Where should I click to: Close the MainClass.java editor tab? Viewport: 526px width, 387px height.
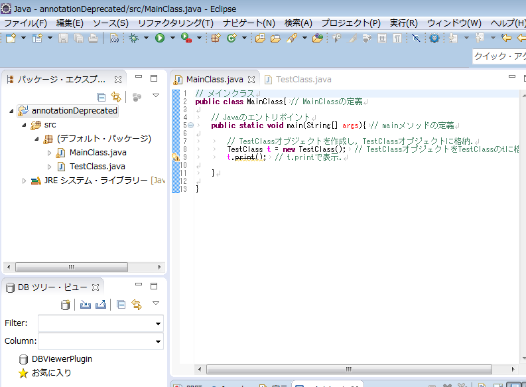click(x=251, y=80)
